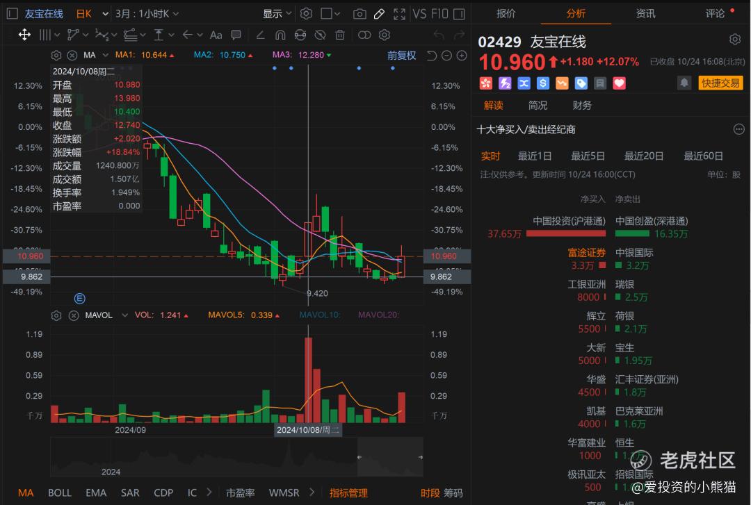Take a chart screenshot with camera icon
The width and height of the screenshot is (751, 505).
[360, 14]
